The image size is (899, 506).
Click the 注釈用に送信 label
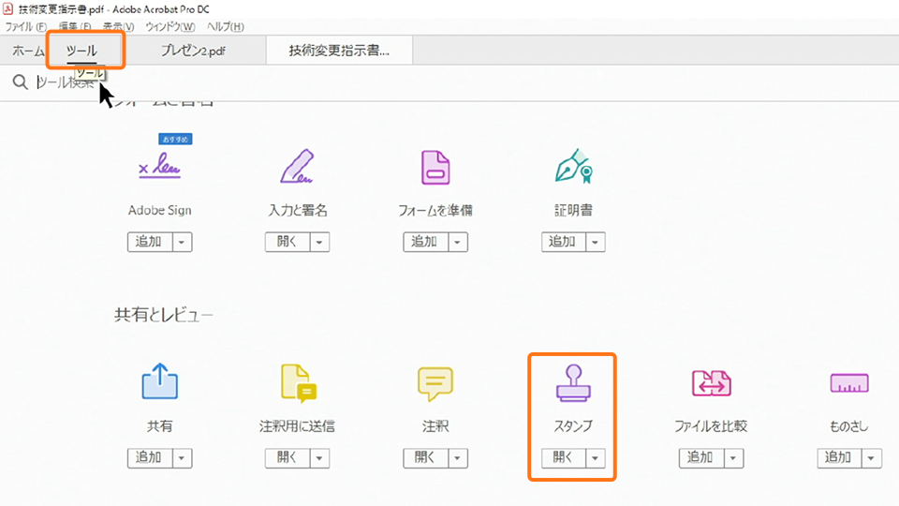297,426
